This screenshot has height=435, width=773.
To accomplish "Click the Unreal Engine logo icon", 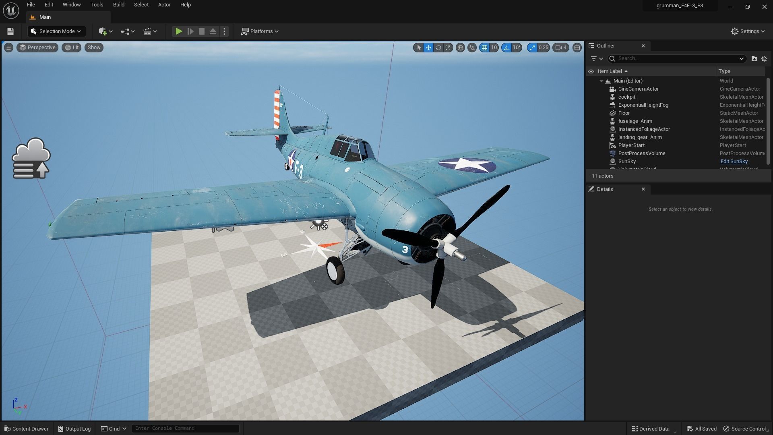I will click(x=11, y=11).
